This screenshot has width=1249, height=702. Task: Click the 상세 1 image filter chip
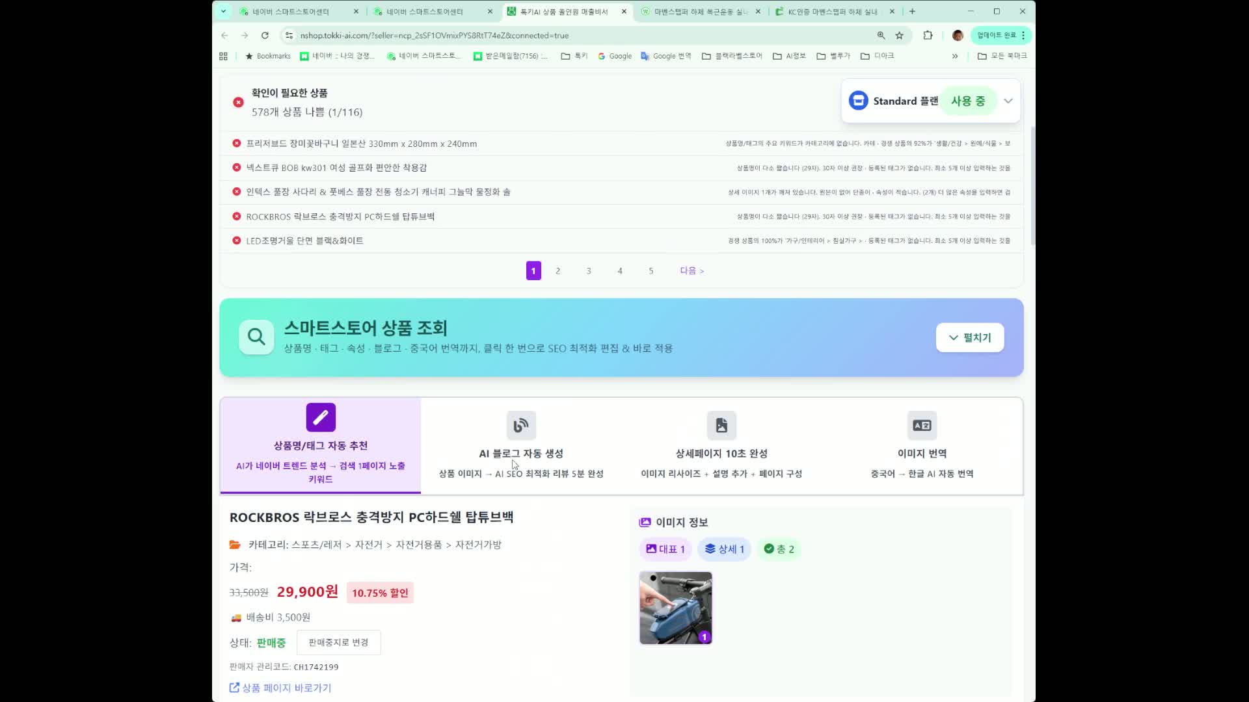(x=725, y=549)
